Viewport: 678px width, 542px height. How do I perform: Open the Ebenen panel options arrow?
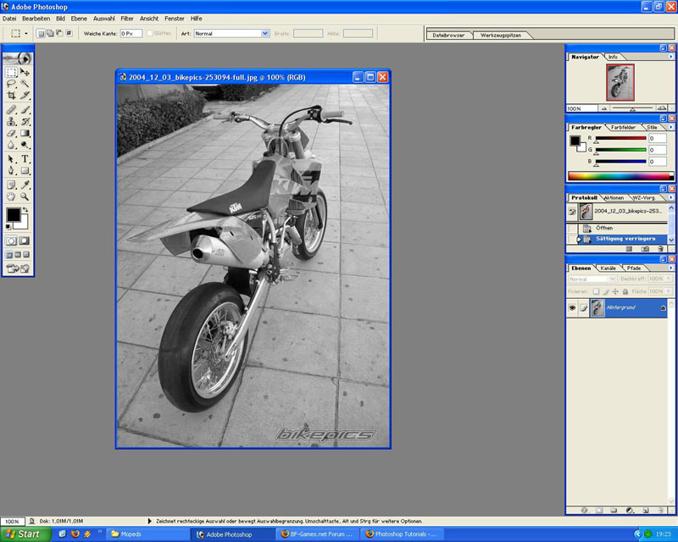click(671, 268)
